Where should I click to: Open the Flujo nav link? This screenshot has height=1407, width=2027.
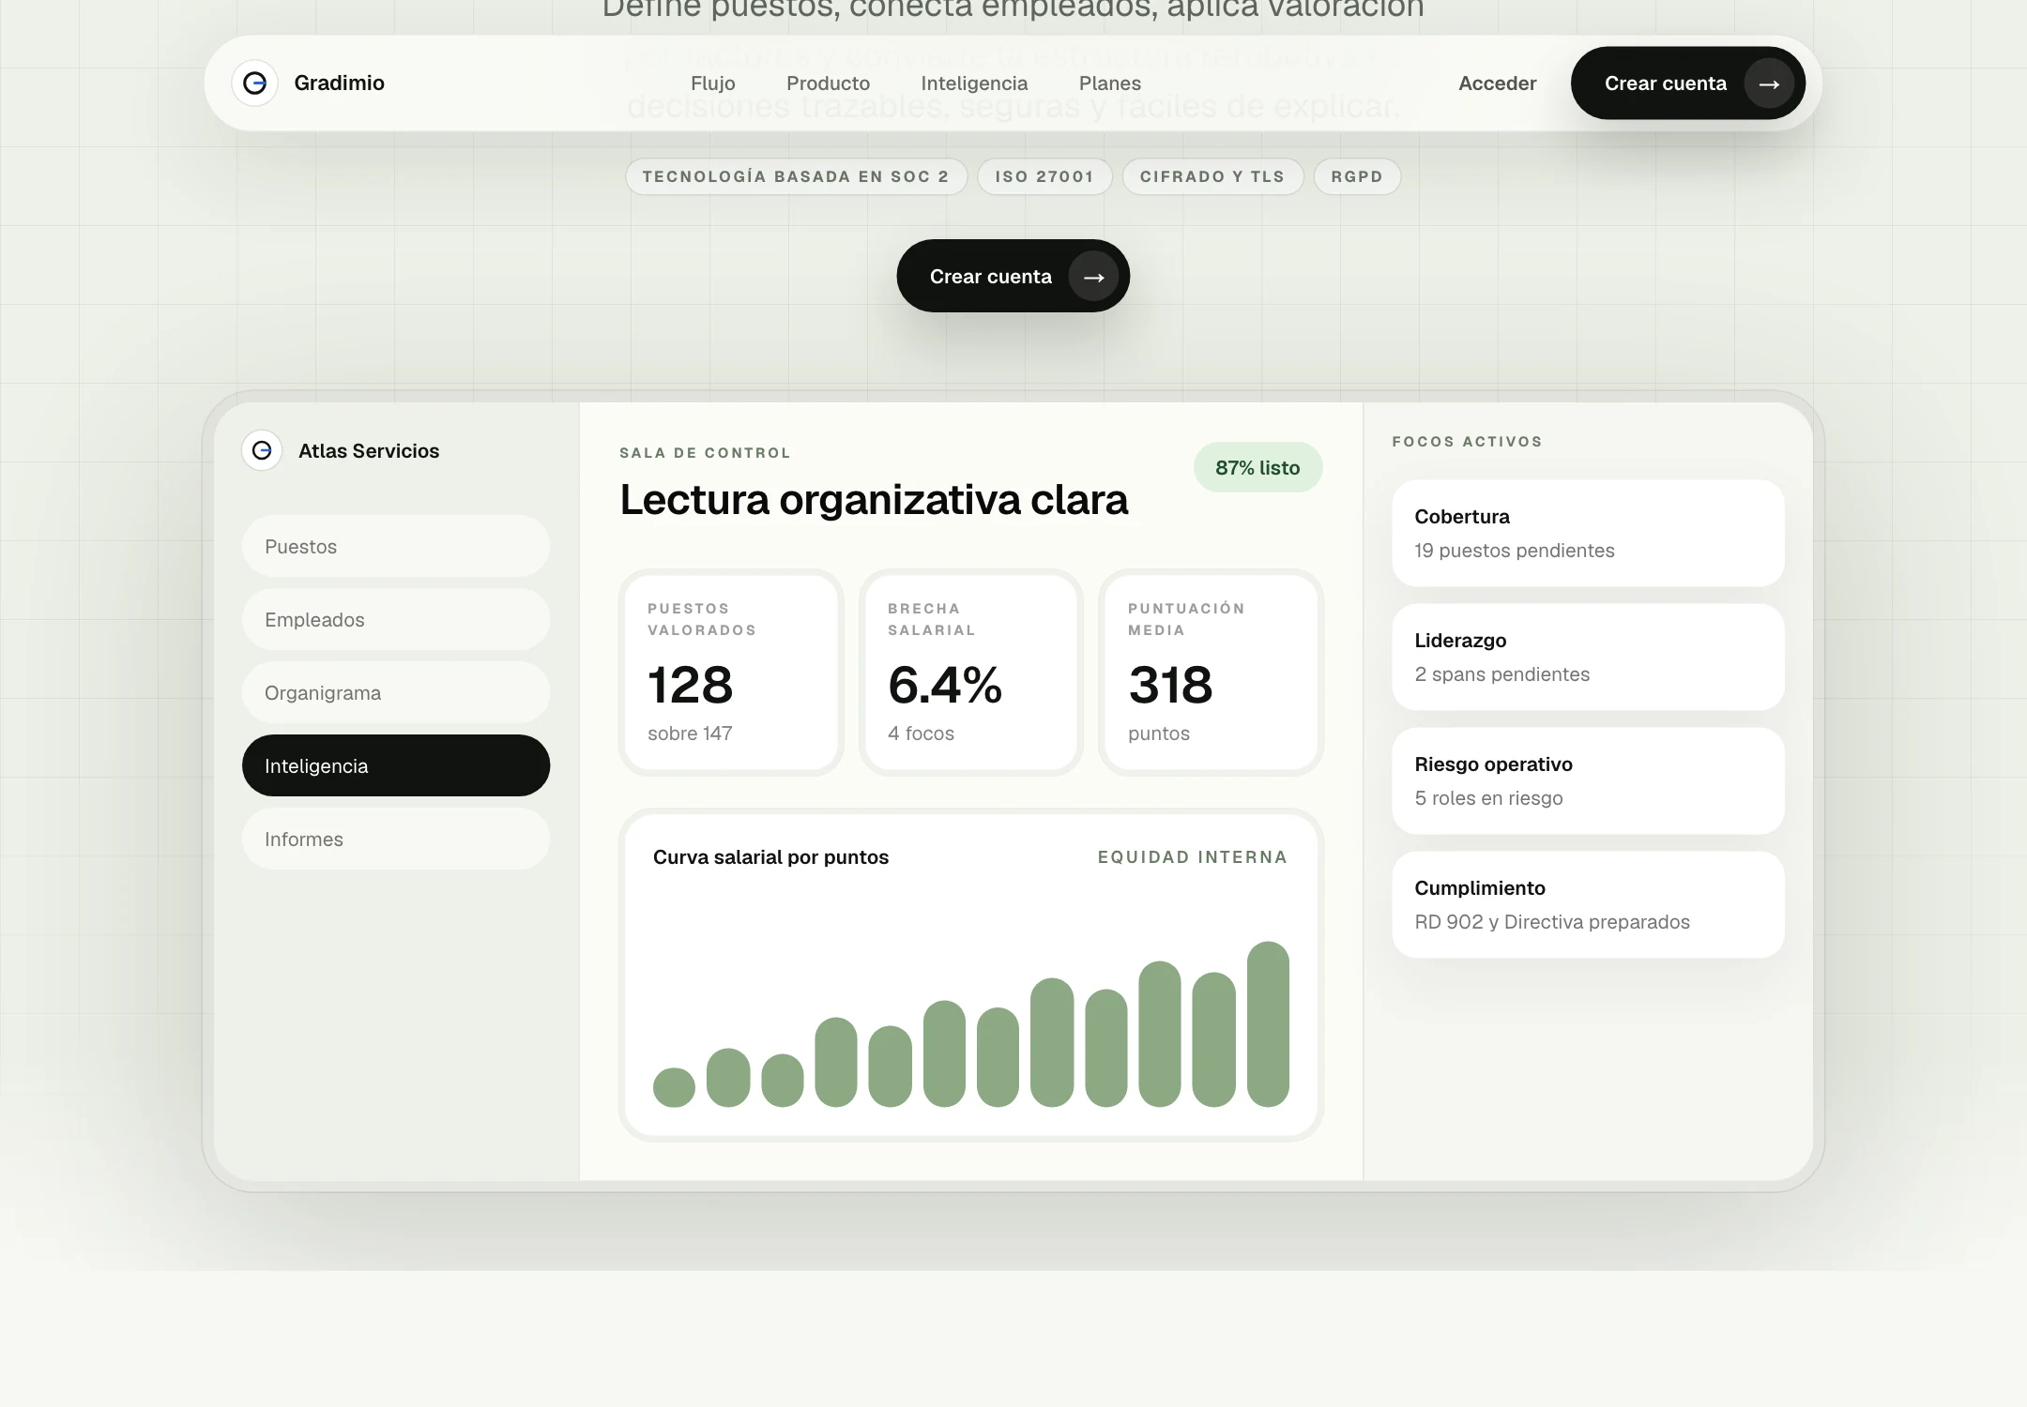tap(713, 83)
